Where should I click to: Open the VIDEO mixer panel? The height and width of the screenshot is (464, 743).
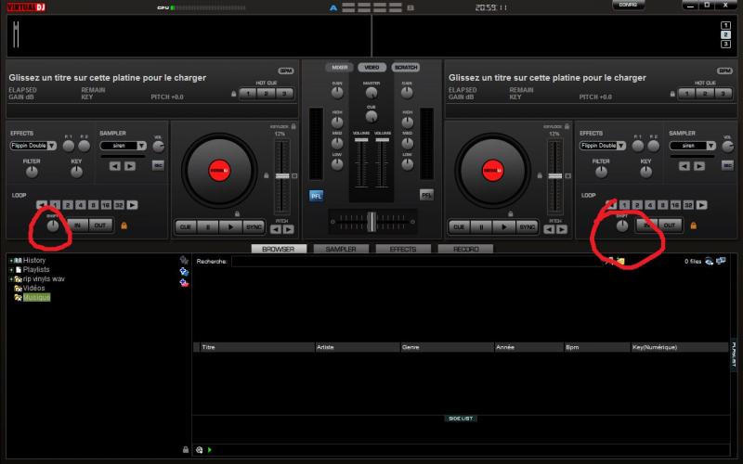tap(371, 68)
